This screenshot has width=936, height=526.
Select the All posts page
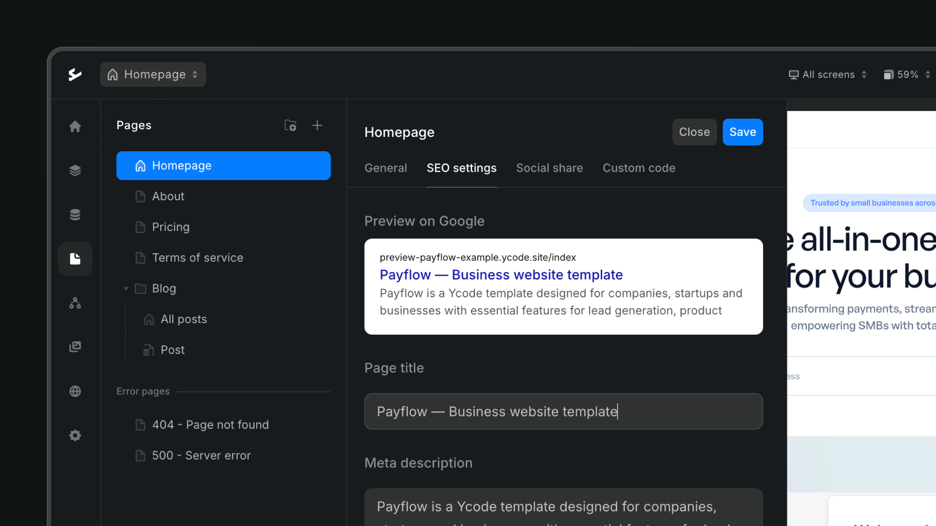(x=223, y=319)
